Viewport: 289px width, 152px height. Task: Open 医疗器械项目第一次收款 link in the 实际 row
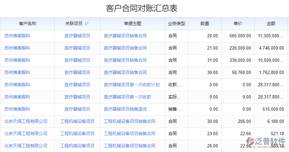pos(127,97)
